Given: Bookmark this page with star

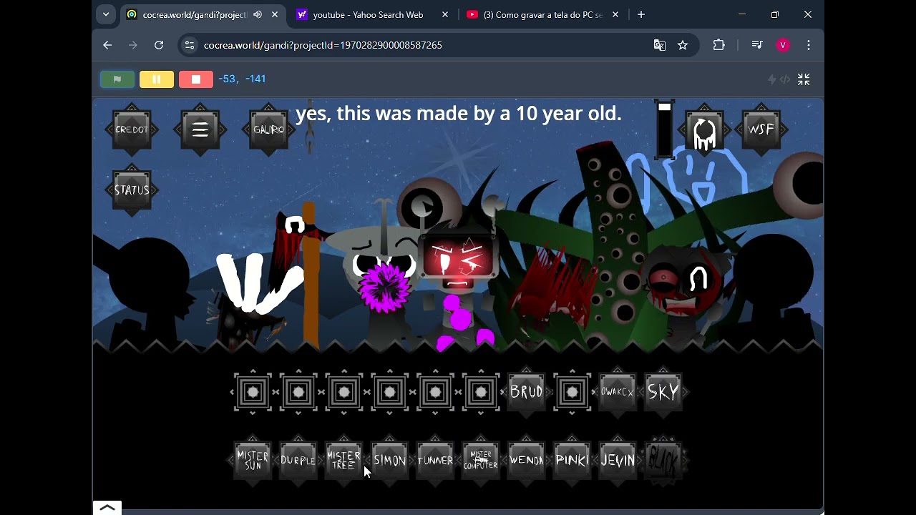Looking at the screenshot, I should click(x=683, y=45).
